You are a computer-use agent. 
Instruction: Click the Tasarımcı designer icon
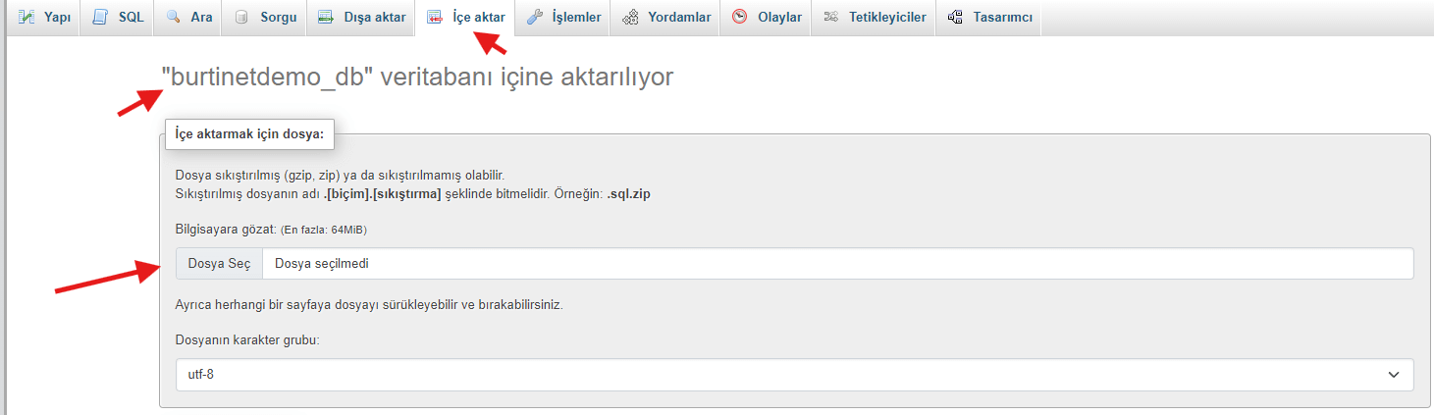click(955, 17)
